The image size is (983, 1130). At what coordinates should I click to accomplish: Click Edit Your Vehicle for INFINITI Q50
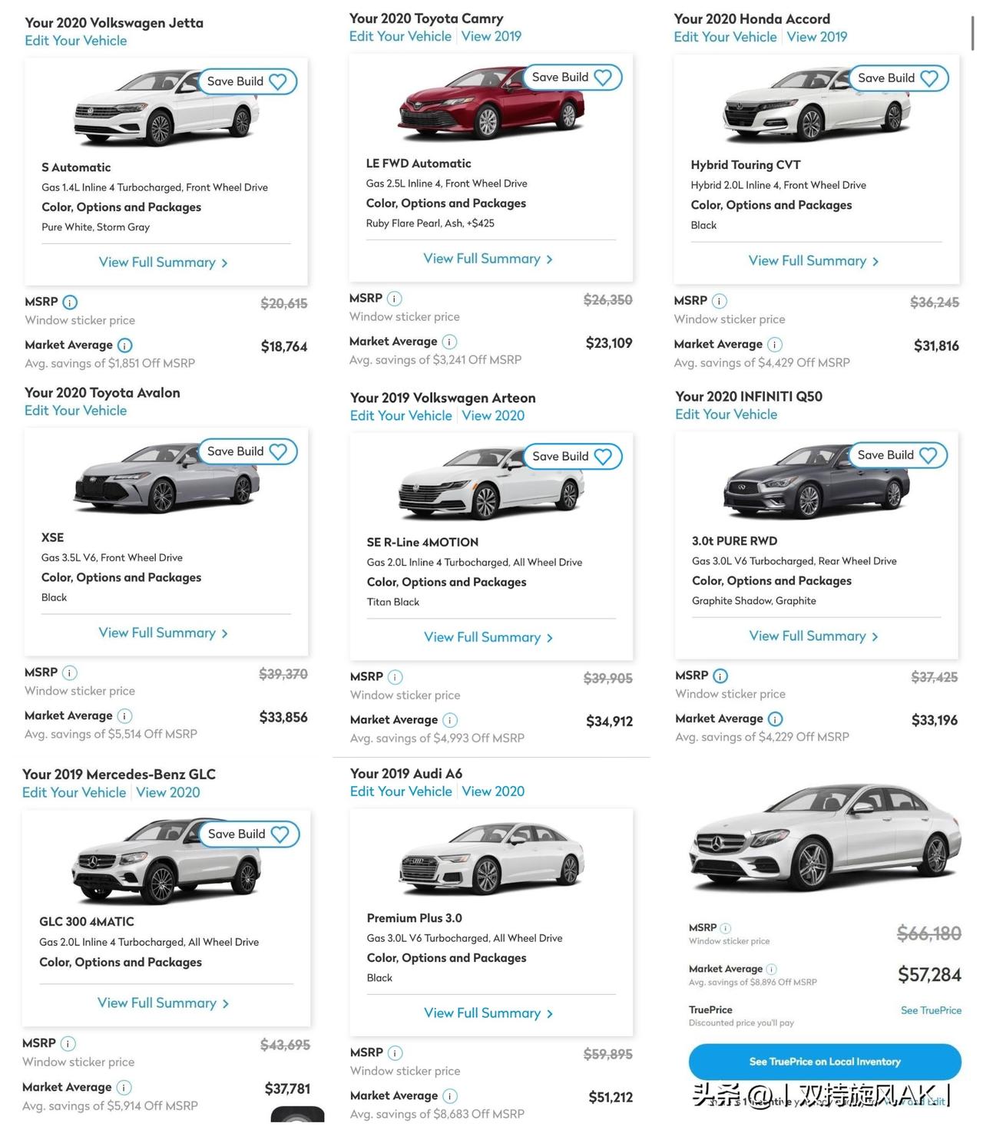tap(726, 415)
